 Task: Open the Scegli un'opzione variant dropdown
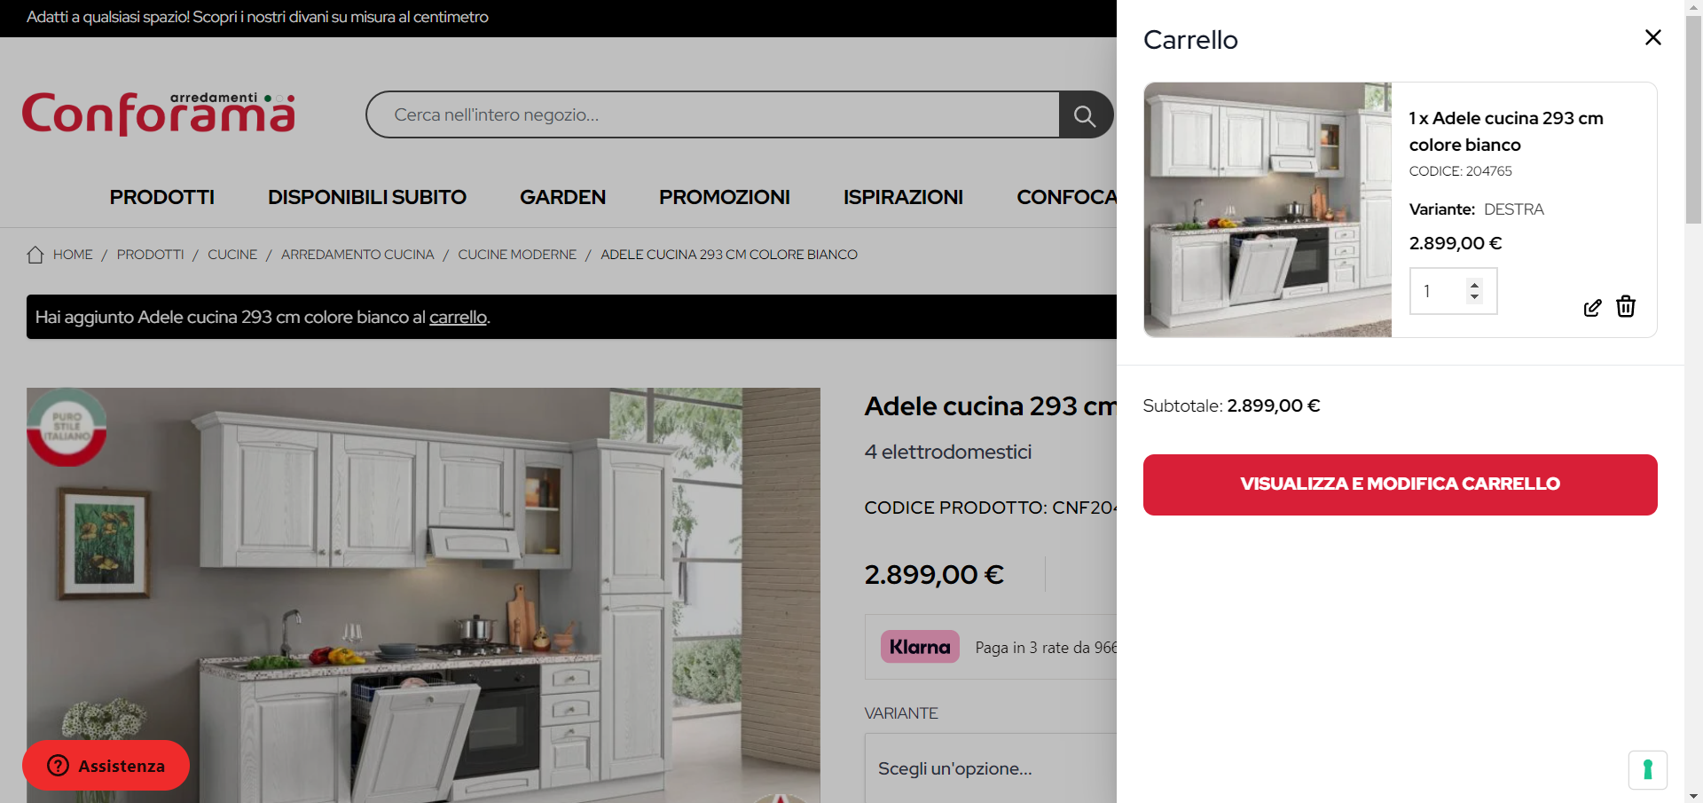click(991, 768)
